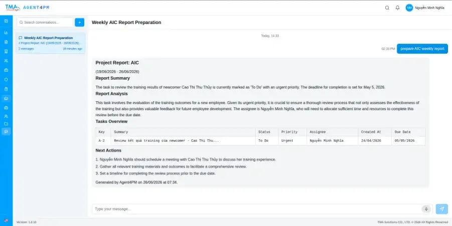Select Weekly AIC Report Preparation conversation

[51, 43]
